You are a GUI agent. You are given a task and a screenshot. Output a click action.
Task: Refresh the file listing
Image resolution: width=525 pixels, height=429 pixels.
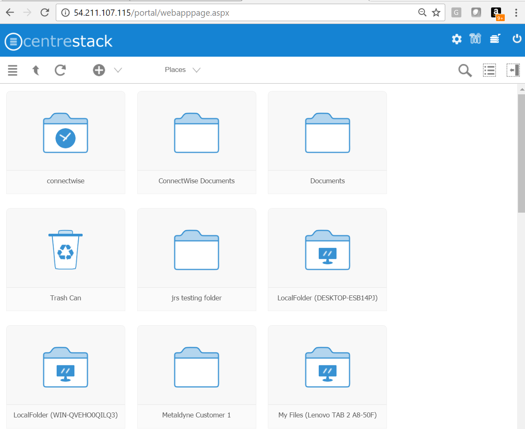point(60,70)
